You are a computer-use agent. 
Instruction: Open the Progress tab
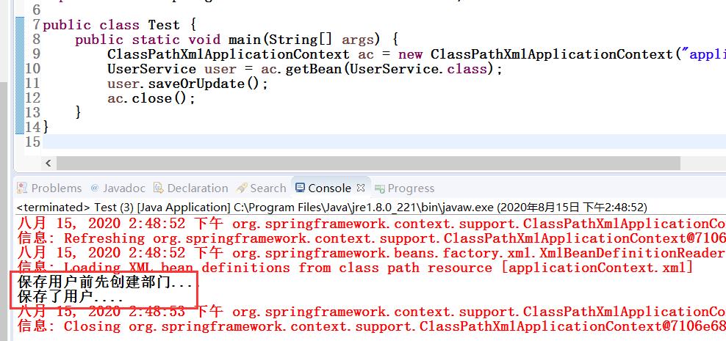(405, 188)
